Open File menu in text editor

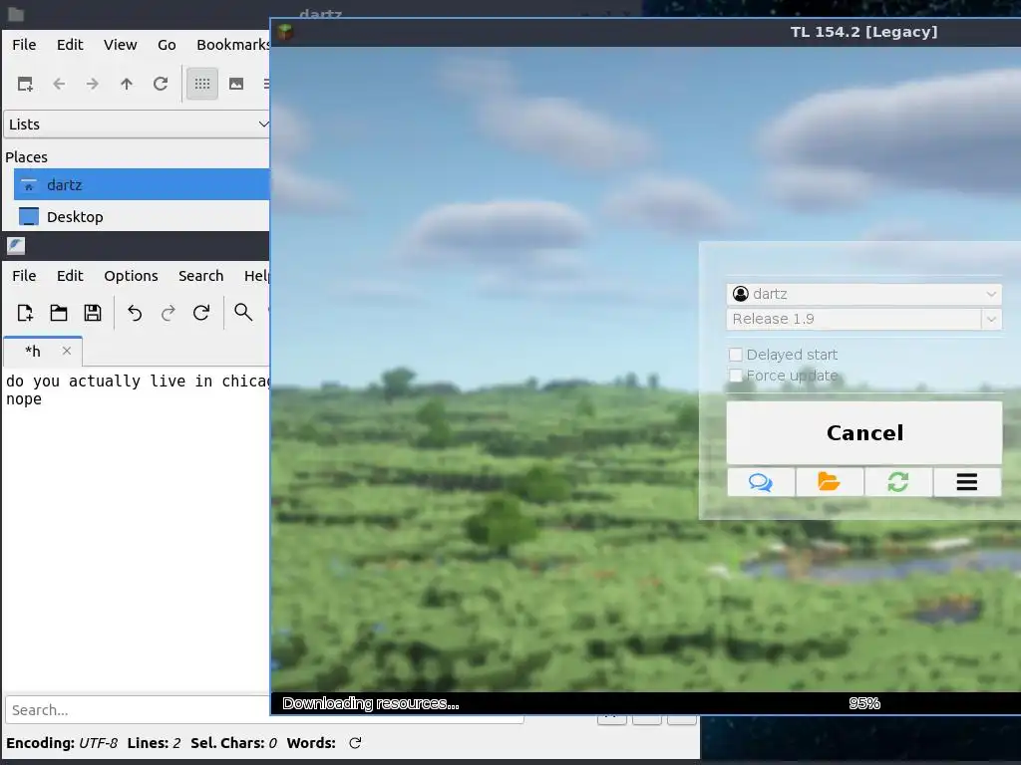tap(24, 276)
